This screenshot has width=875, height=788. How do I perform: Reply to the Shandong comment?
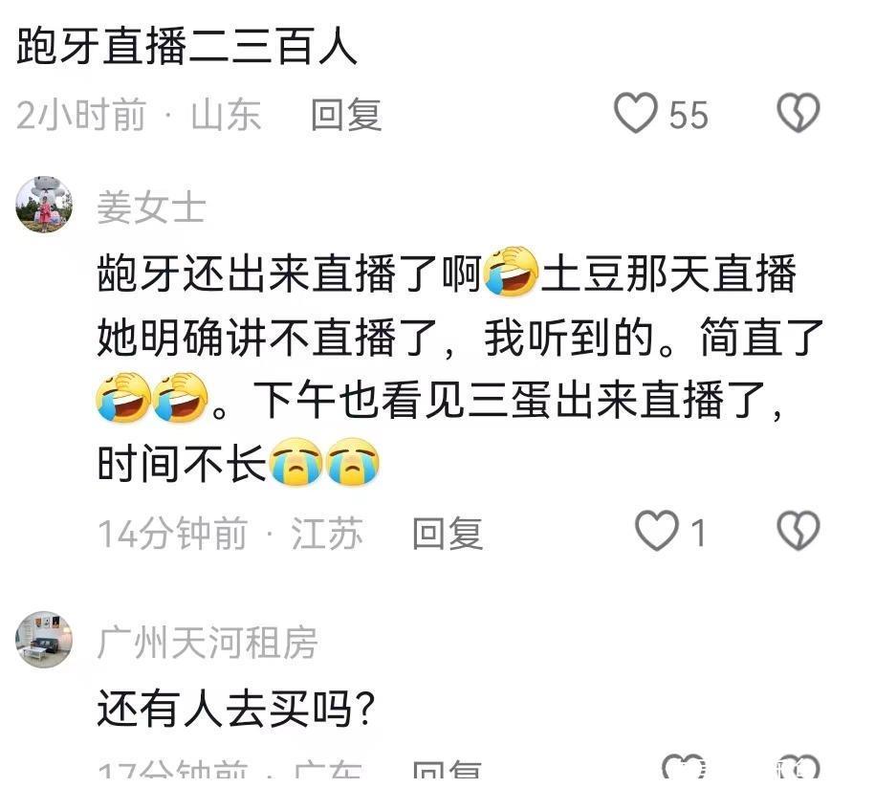[346, 115]
